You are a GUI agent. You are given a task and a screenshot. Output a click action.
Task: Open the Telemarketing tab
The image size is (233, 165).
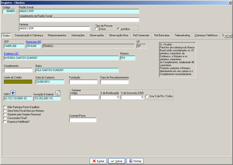click(182, 35)
